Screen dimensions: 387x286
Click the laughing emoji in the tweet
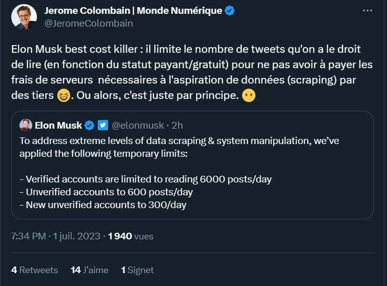point(64,96)
